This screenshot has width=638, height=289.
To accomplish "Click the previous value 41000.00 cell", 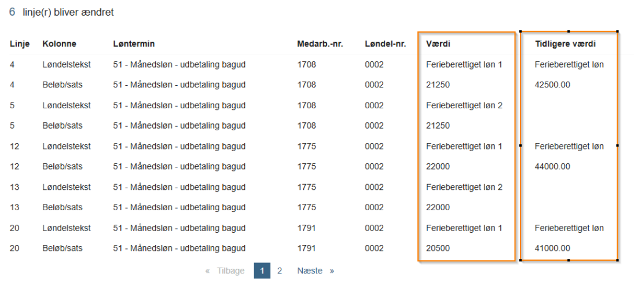I will click(x=552, y=248).
